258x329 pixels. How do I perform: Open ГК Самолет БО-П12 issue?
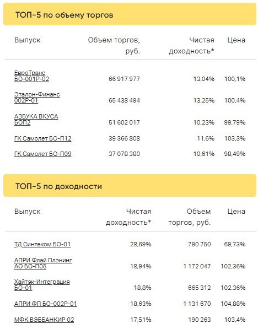click(x=43, y=138)
